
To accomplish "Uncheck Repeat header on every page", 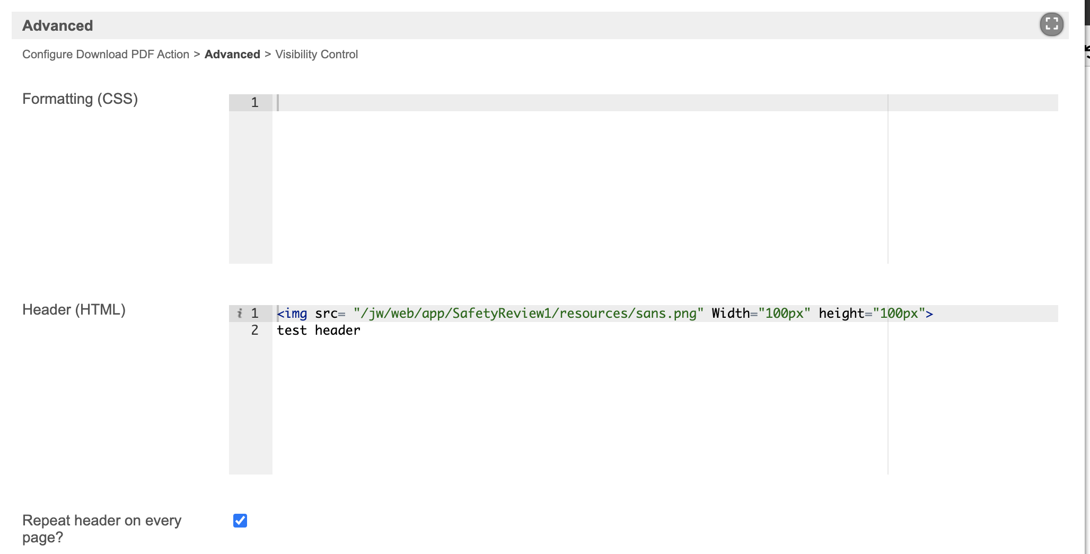I will (x=240, y=521).
